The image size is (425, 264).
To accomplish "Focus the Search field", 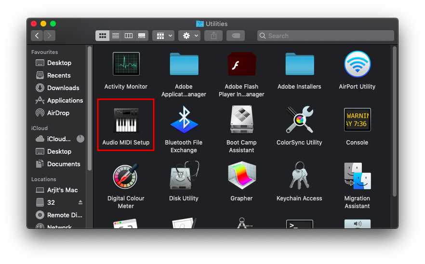I will (326, 36).
